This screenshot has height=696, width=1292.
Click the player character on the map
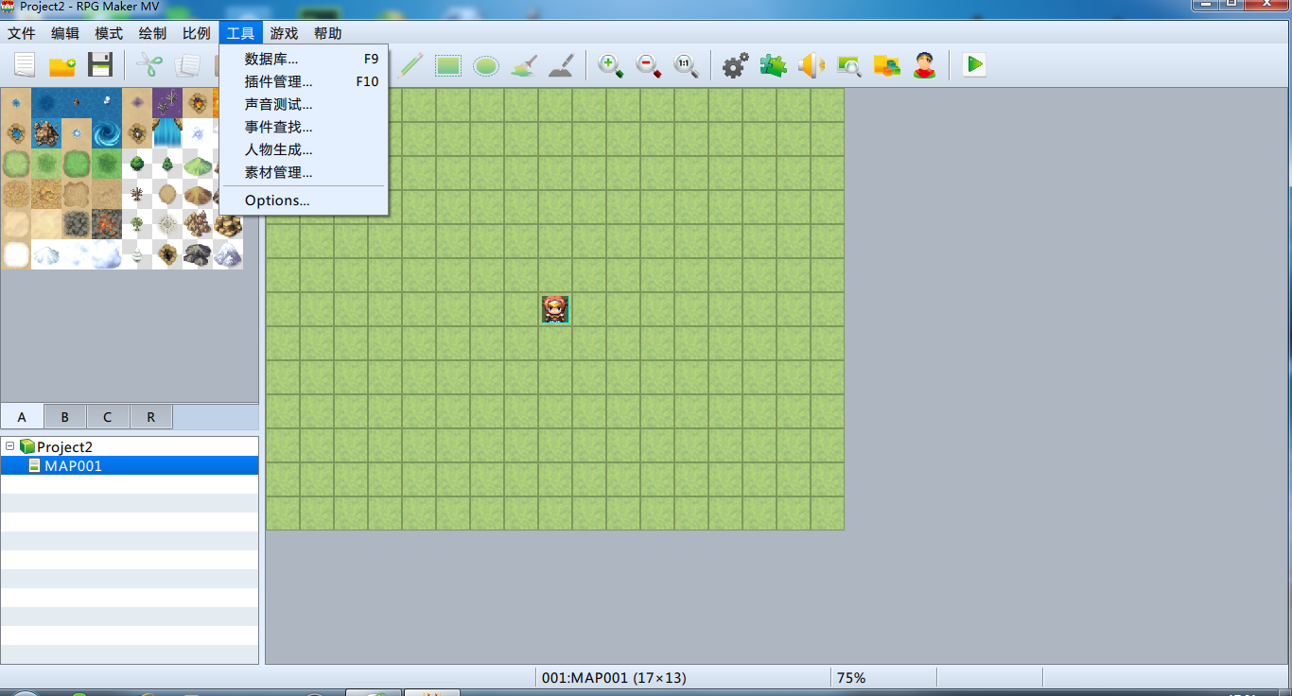tap(555, 309)
